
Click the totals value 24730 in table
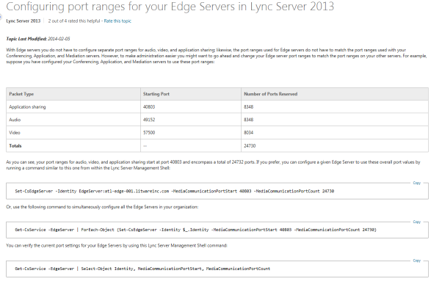tap(250, 145)
